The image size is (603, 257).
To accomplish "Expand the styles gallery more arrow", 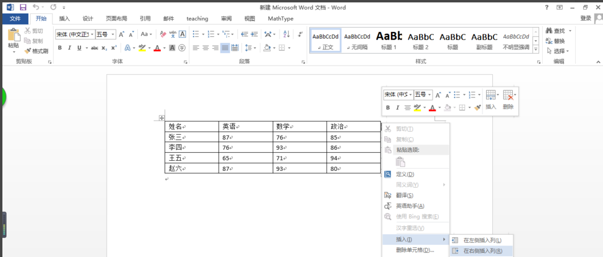I will (x=536, y=49).
